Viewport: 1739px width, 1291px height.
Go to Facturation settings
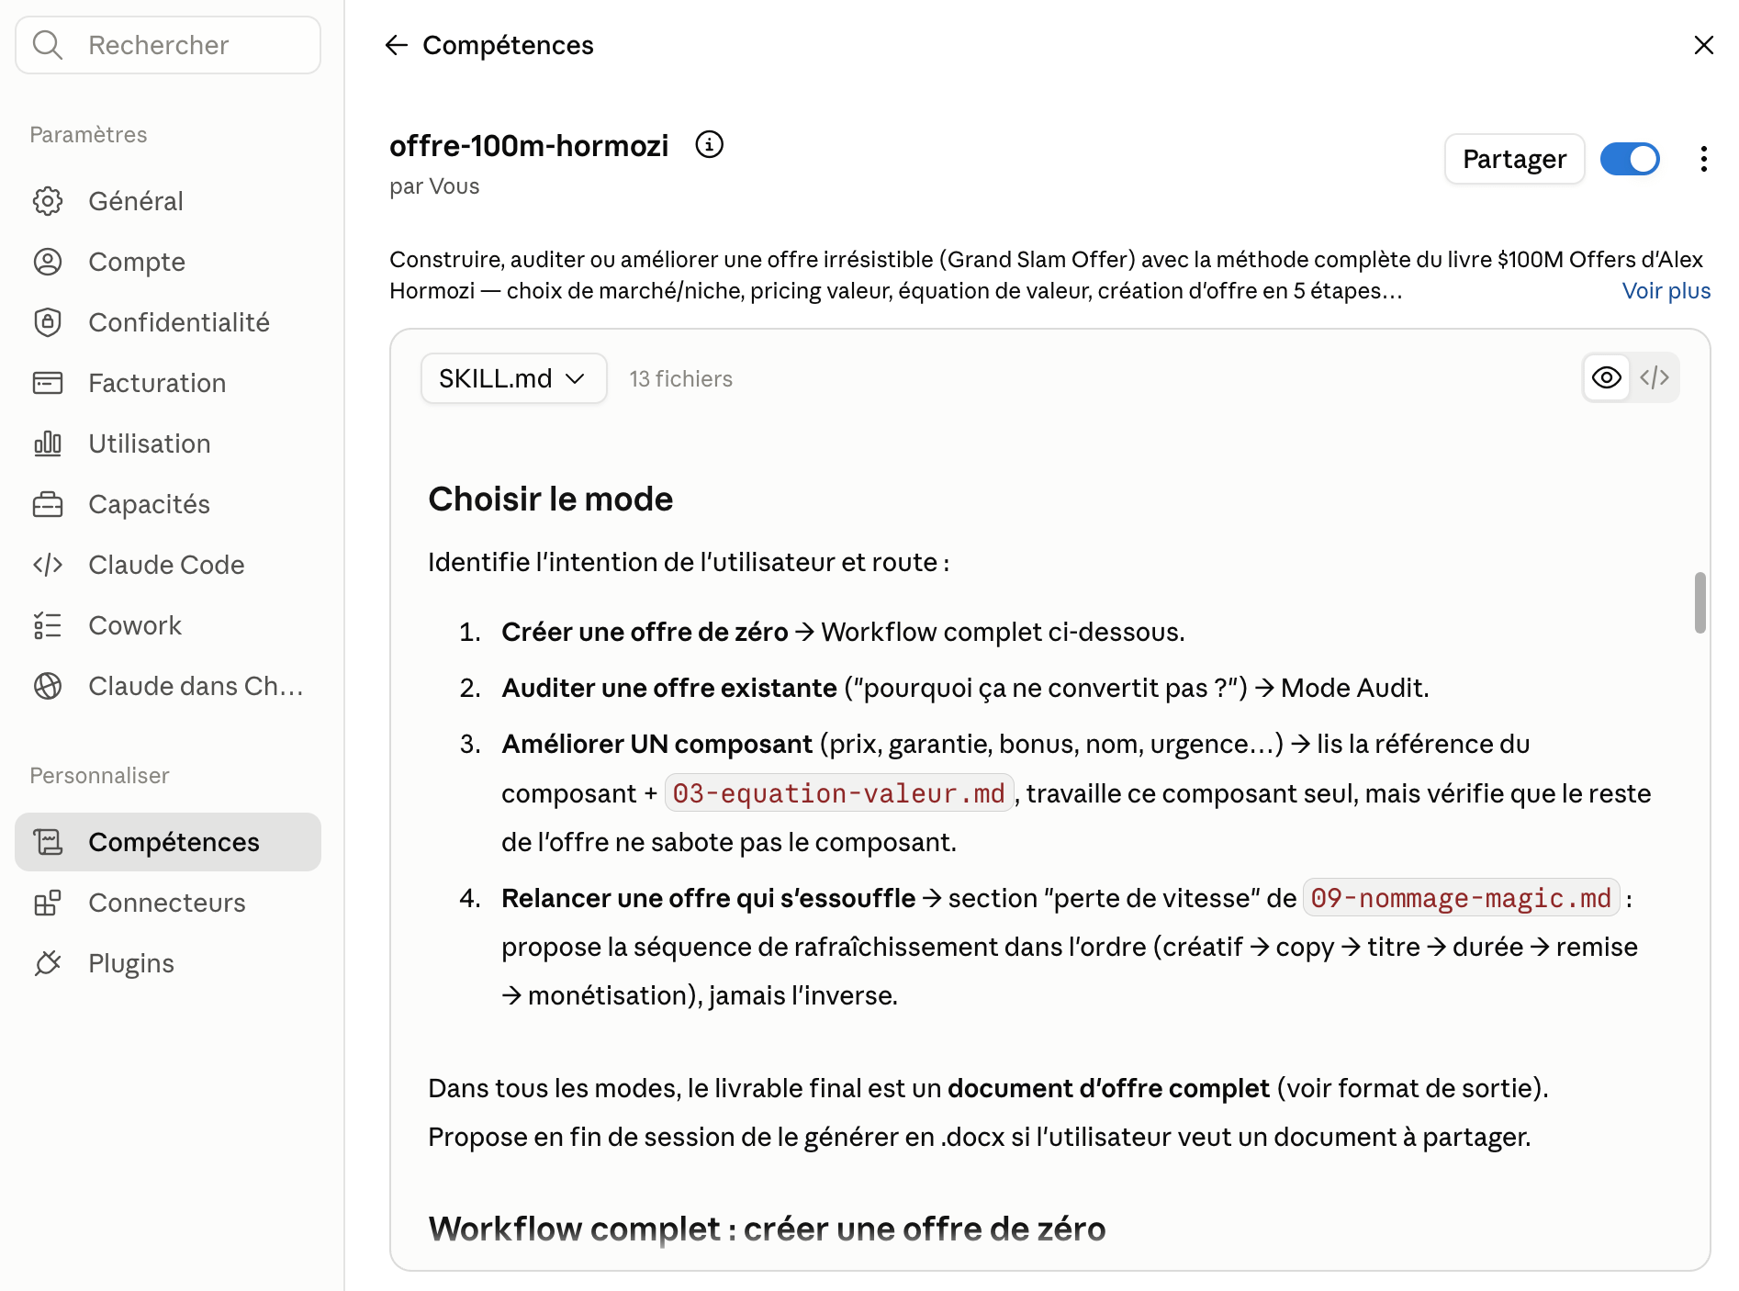[x=168, y=383]
